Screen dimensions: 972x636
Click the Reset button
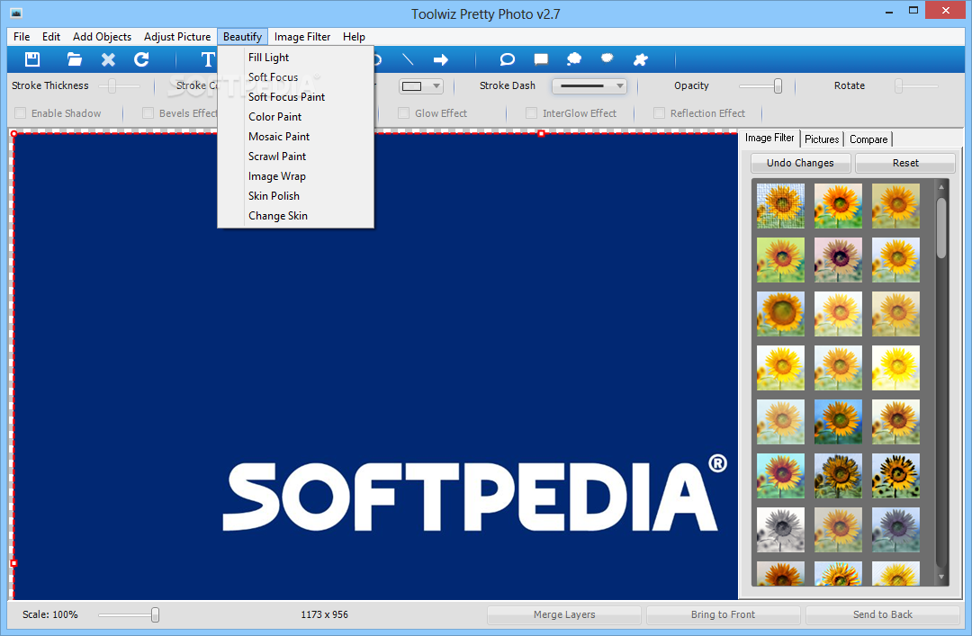click(905, 163)
